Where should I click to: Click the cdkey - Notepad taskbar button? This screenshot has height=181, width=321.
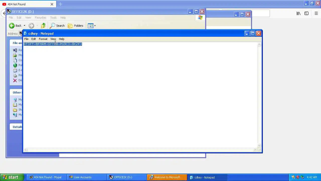pyautogui.click(x=207, y=177)
